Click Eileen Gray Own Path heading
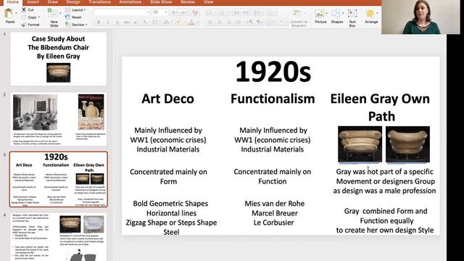Viewport: 464px width, 261px height. click(380, 107)
